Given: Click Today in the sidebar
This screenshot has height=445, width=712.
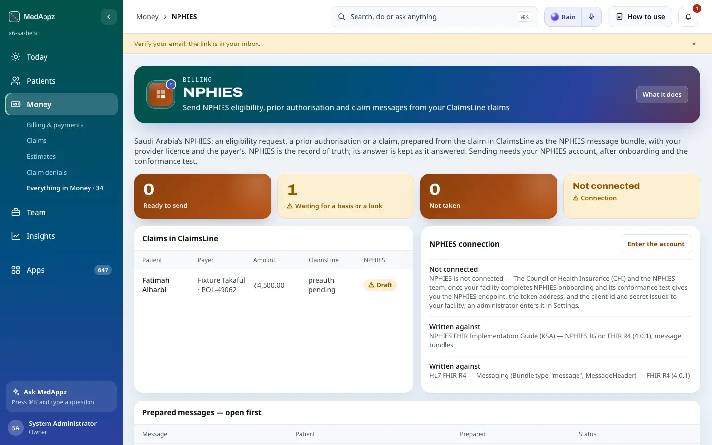Looking at the screenshot, I should [x=61, y=57].
